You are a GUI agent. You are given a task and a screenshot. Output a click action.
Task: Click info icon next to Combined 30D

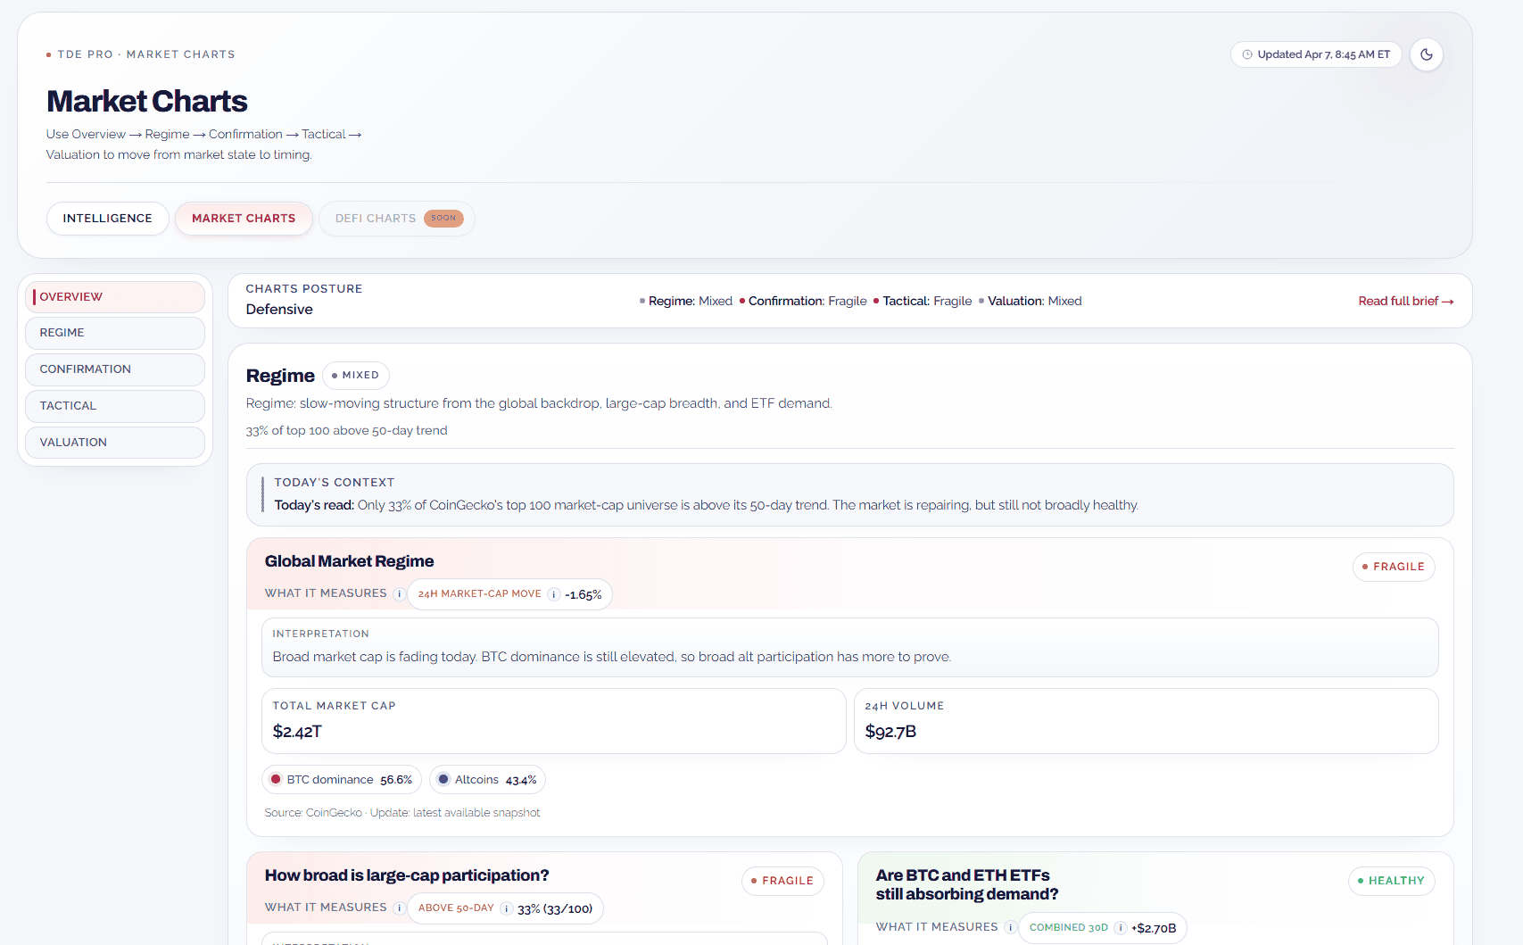coord(1120,928)
